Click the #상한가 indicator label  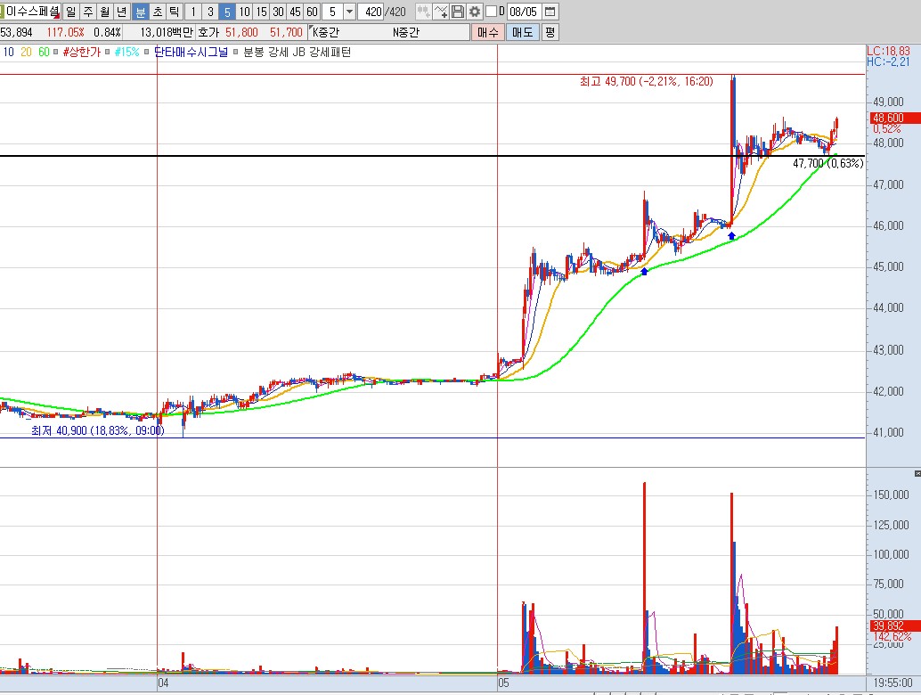click(82, 52)
